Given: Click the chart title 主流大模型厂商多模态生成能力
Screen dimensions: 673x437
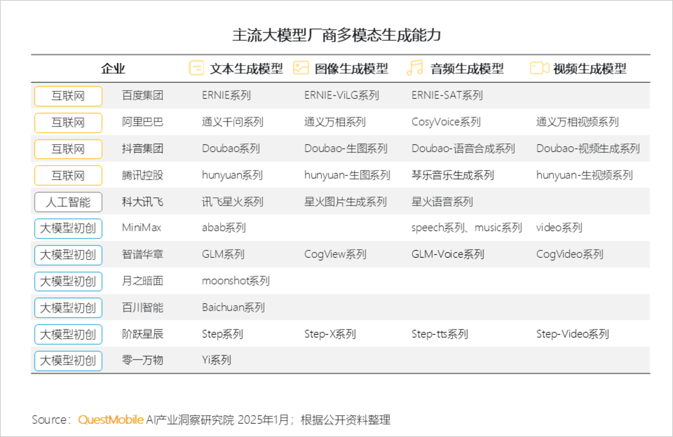Looking at the screenshot, I should (336, 35).
